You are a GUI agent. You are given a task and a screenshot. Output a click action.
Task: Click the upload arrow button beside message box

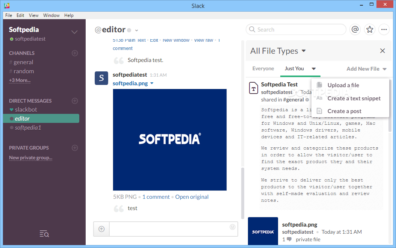[x=101, y=229]
